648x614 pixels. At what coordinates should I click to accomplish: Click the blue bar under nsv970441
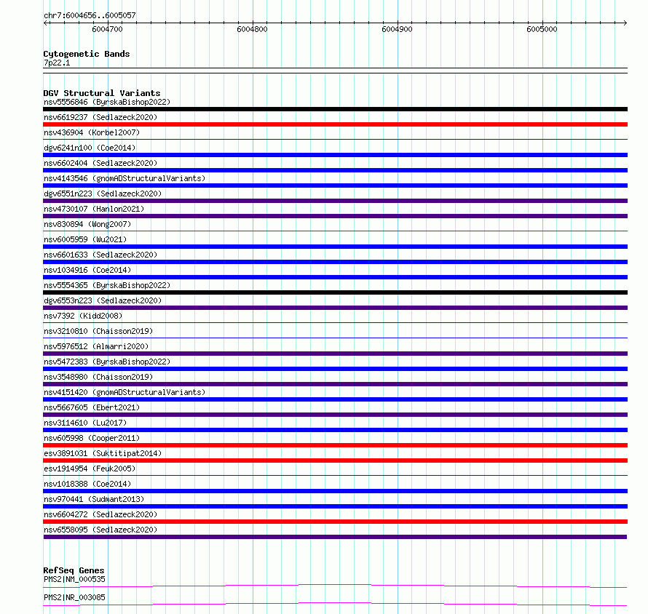click(x=335, y=506)
